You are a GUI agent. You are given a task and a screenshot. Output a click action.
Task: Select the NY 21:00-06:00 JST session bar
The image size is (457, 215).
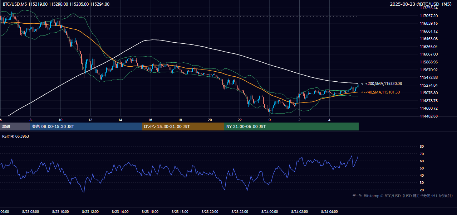291,126
